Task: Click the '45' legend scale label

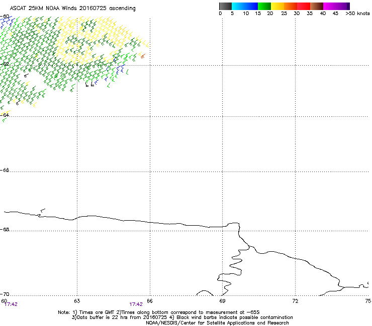Action: click(335, 14)
